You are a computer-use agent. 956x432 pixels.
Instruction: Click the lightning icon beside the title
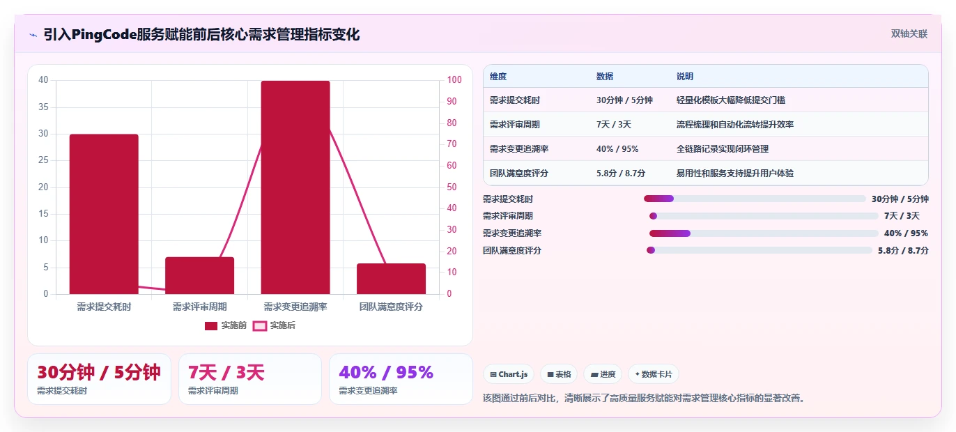click(x=33, y=34)
